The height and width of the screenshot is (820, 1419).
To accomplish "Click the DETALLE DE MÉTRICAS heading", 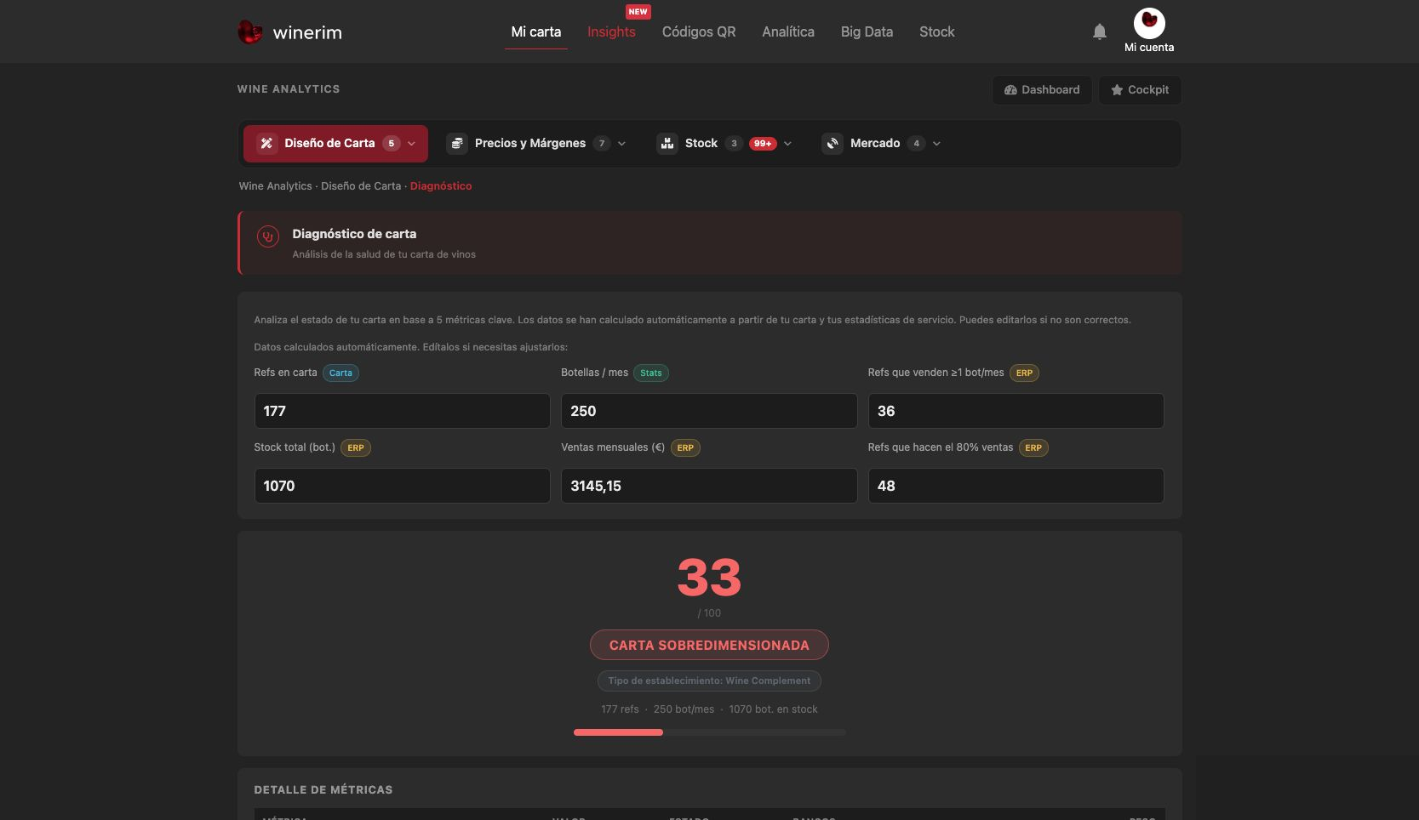I will pyautogui.click(x=323, y=790).
